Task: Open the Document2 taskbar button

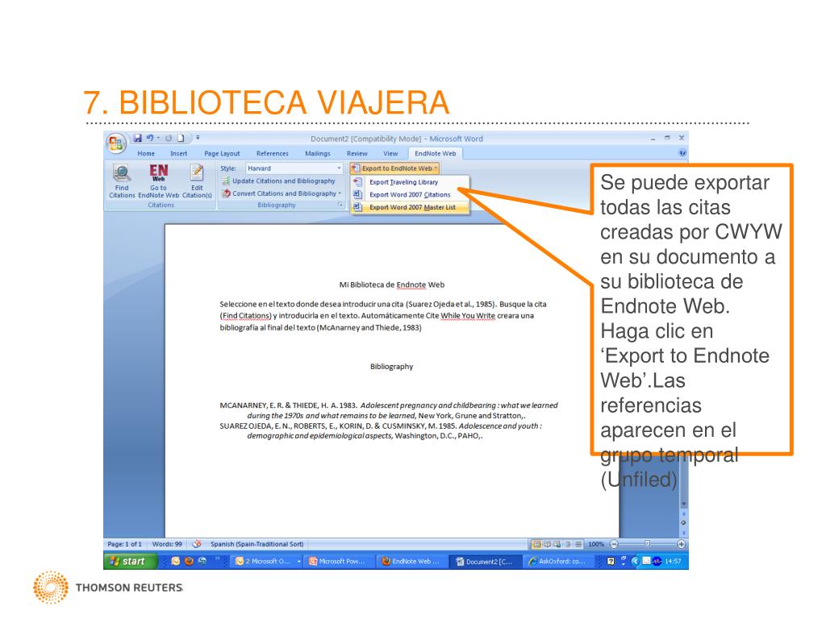Action: [x=486, y=562]
